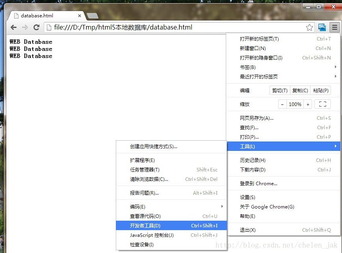Open 历史记录(H) history
342x253 pixels.
(283, 160)
